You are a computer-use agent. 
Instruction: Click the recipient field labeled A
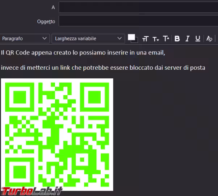coord(138,7)
